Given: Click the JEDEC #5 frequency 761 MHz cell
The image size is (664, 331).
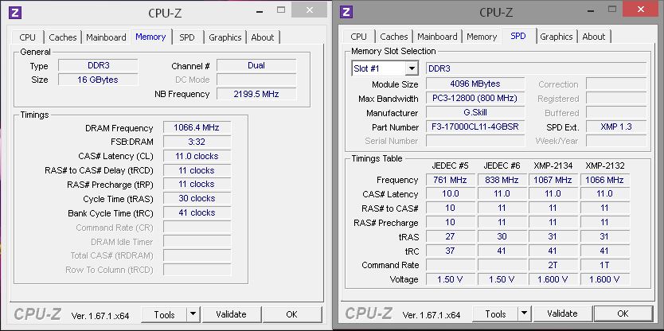Looking at the screenshot, I should (450, 180).
